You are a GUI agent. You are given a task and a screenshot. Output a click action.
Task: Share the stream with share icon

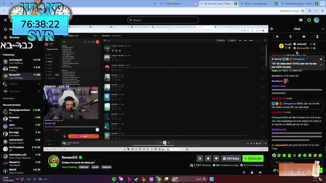click(244, 172)
